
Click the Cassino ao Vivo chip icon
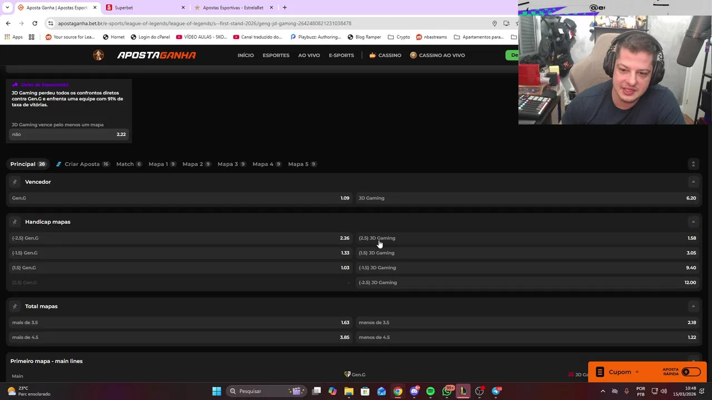(x=413, y=55)
